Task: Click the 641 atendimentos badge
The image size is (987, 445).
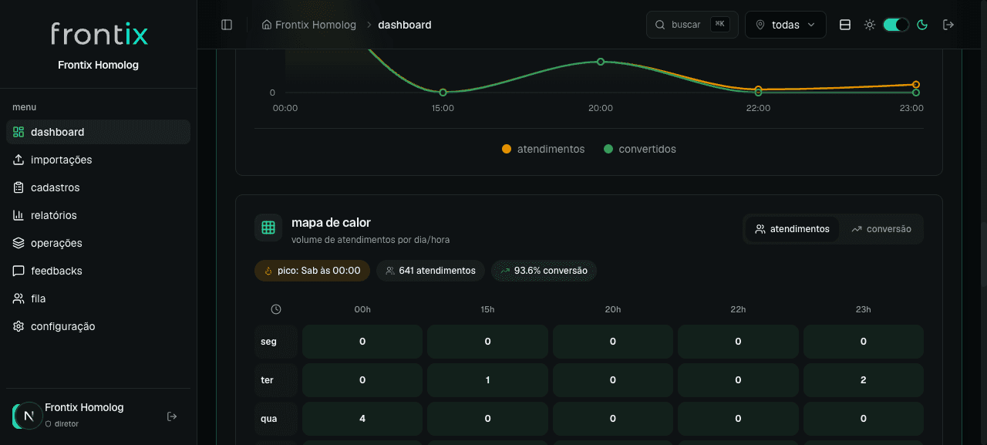Action: pyautogui.click(x=430, y=271)
